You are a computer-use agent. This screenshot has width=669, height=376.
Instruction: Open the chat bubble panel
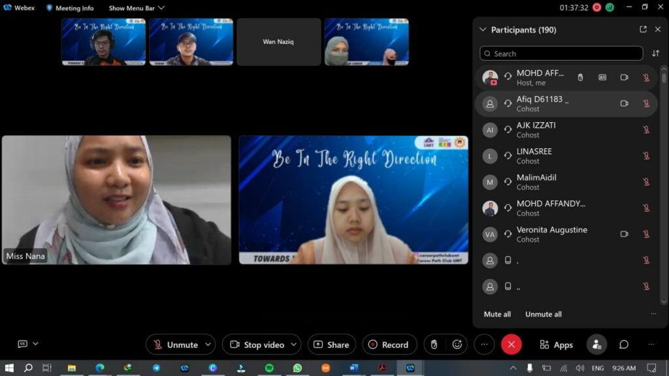coord(624,345)
